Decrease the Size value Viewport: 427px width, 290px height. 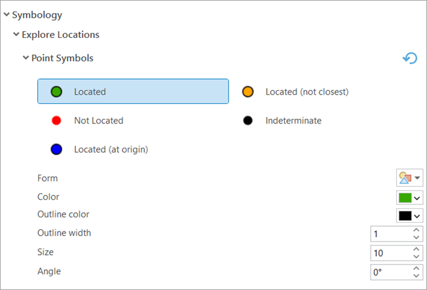416,257
